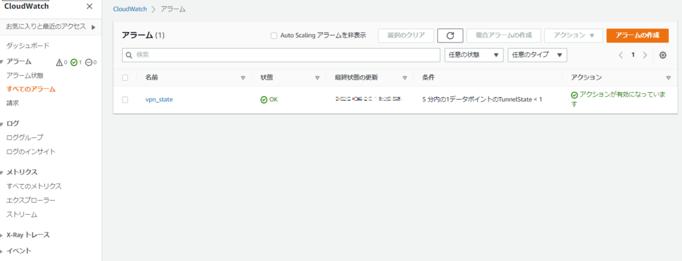
Task: Open alarm table settings gear
Action: tap(663, 55)
